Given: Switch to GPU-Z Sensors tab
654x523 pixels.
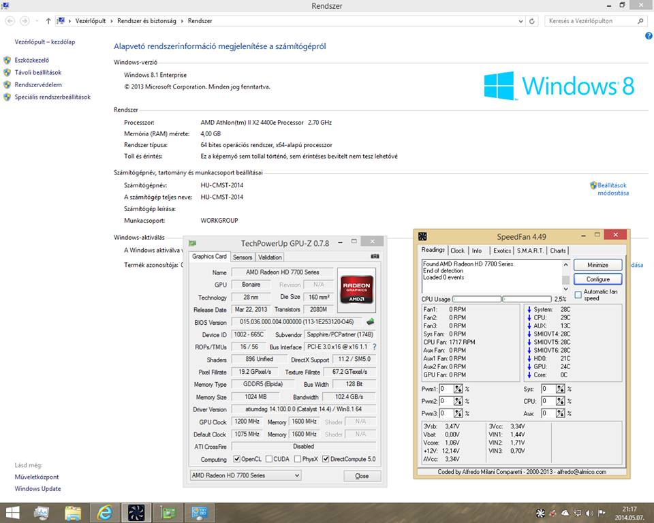Looking at the screenshot, I should (x=243, y=257).
